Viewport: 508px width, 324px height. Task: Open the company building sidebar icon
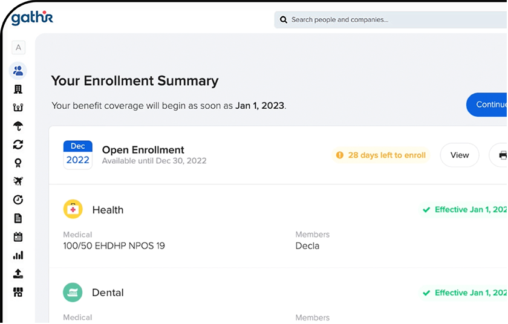pos(18,89)
